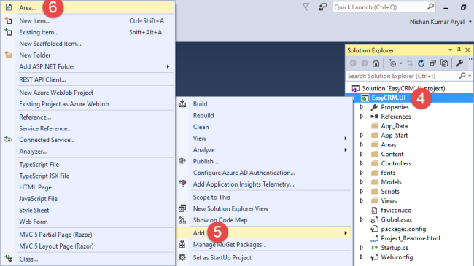Click Manage NuGet Packages icon
The height and width of the screenshot is (266, 474).
point(182,244)
